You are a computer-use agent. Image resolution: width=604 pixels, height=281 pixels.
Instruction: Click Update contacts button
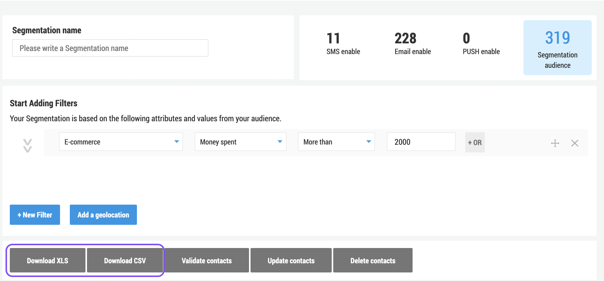pyautogui.click(x=291, y=260)
